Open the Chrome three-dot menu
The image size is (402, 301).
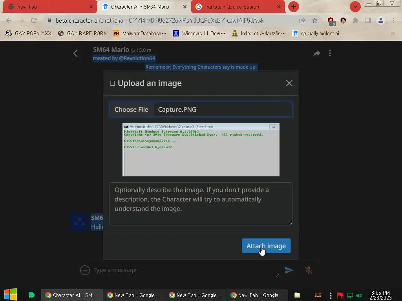click(393, 20)
